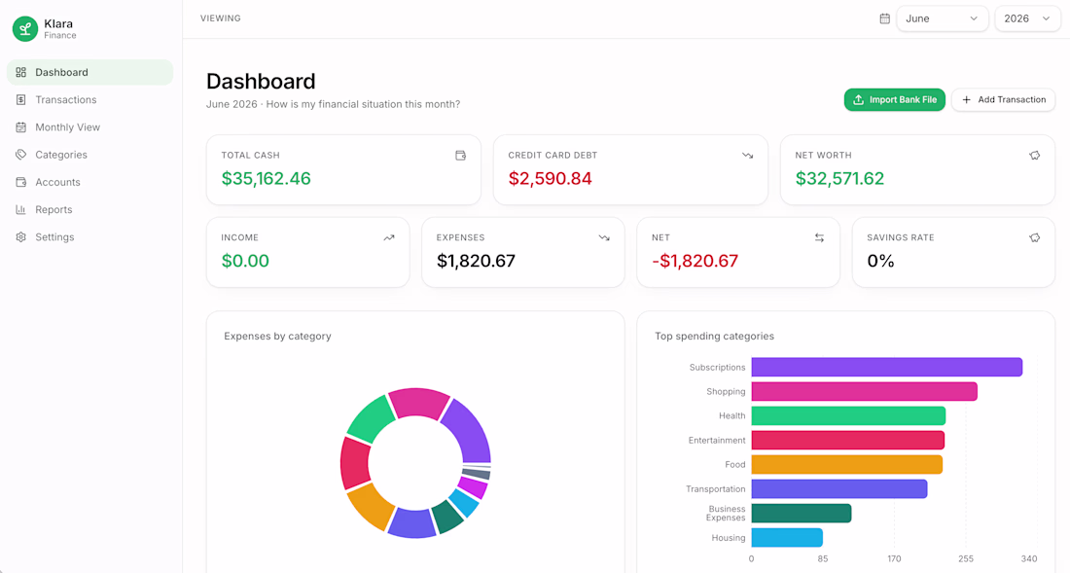Click the calendar icon beside month selector
The width and height of the screenshot is (1070, 573).
[x=884, y=18]
